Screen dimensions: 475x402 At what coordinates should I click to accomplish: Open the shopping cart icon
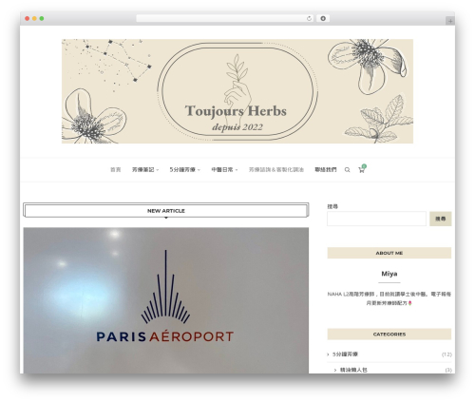point(362,169)
